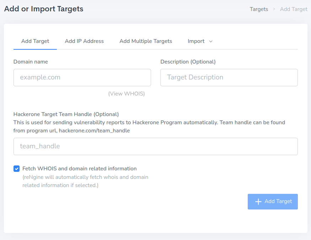Go to Targets via the breadcrumb
The height and width of the screenshot is (240, 311).
click(259, 9)
